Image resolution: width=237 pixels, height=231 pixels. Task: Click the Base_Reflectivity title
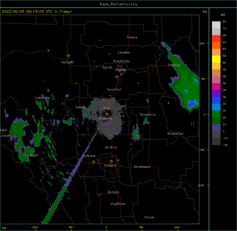point(118,4)
